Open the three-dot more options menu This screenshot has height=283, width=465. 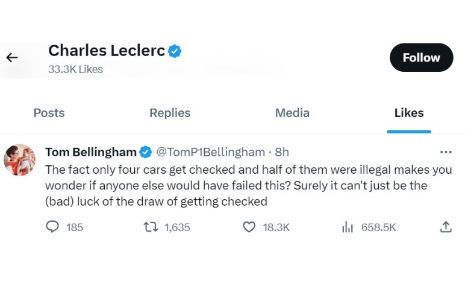coord(446,151)
